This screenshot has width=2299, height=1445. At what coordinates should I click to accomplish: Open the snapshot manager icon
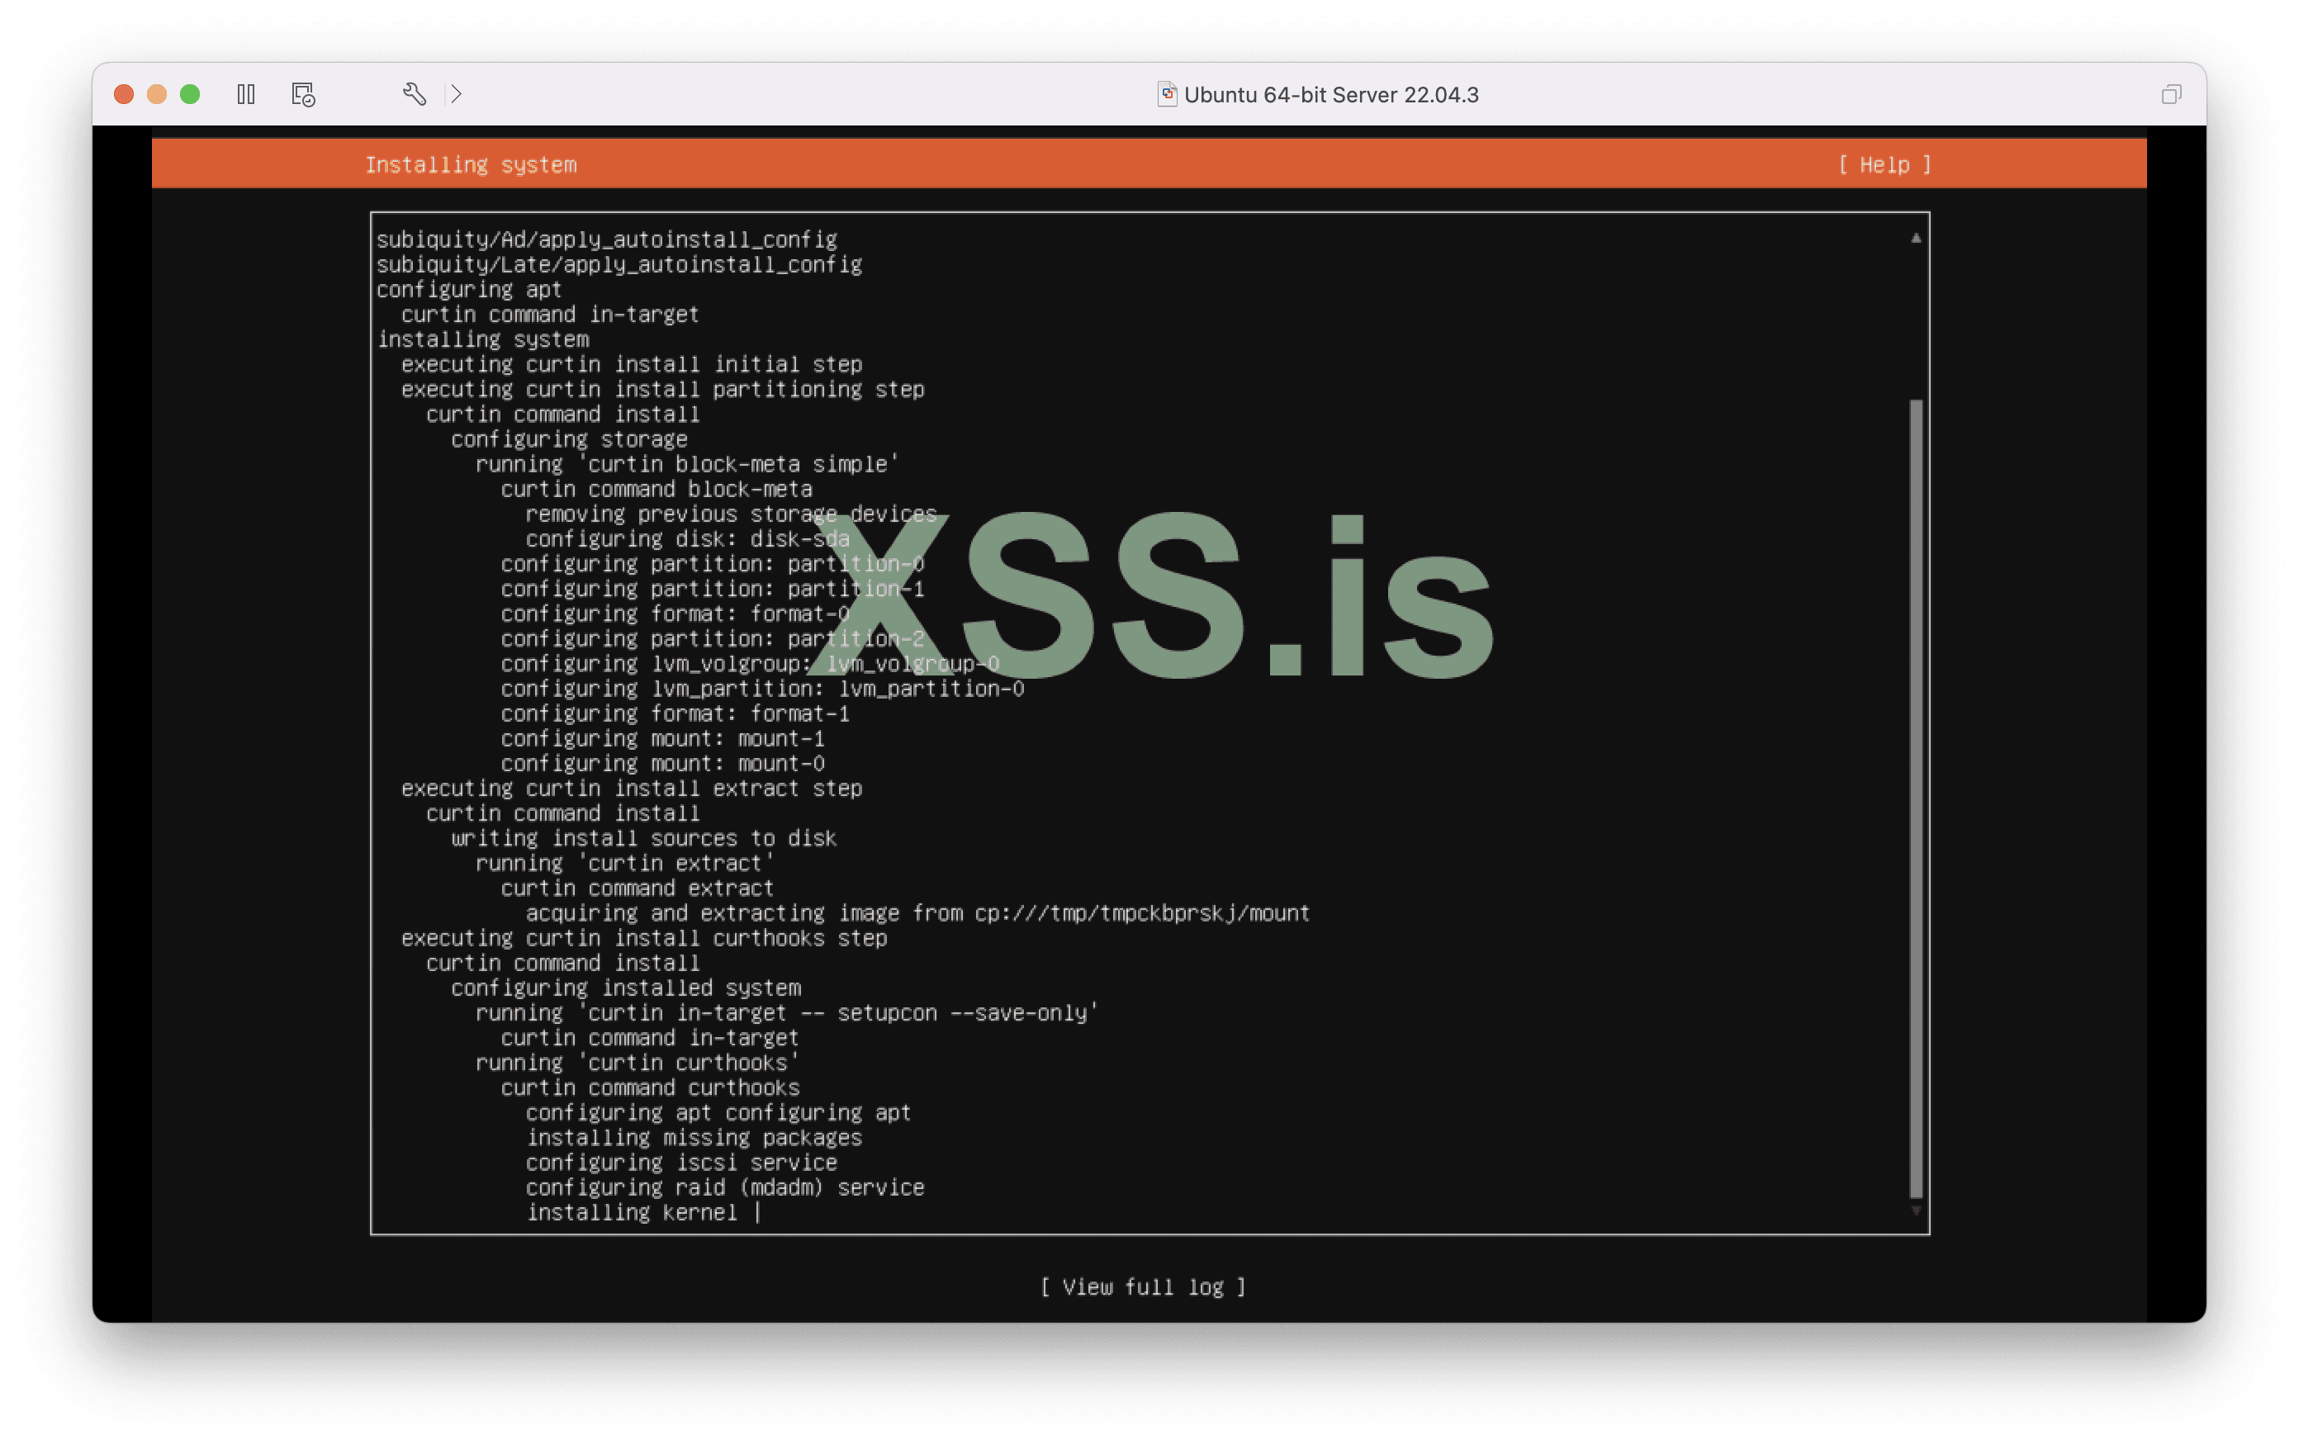coord(302,94)
